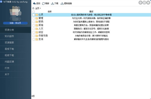This screenshot has height=99, width=151.
Task: Click the 返回 back arrow icon
Action: click(34, 3)
